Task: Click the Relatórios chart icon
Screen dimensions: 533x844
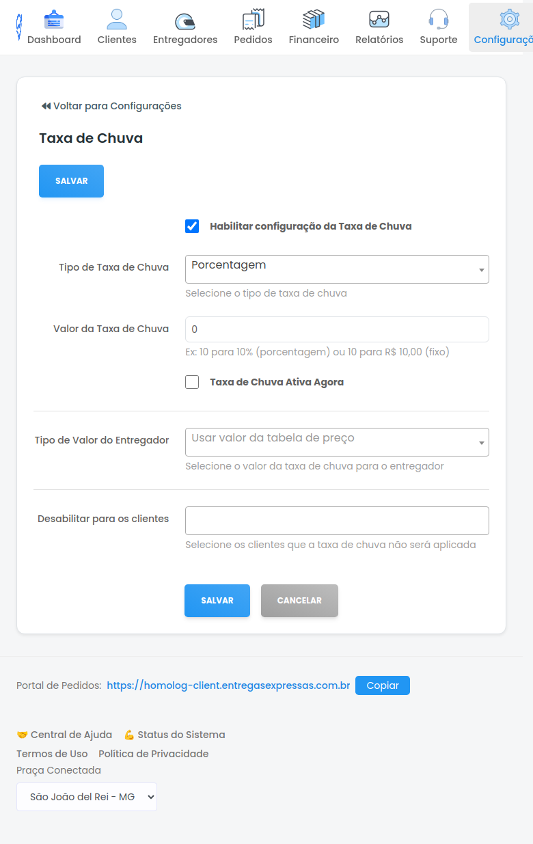Action: coord(379,20)
